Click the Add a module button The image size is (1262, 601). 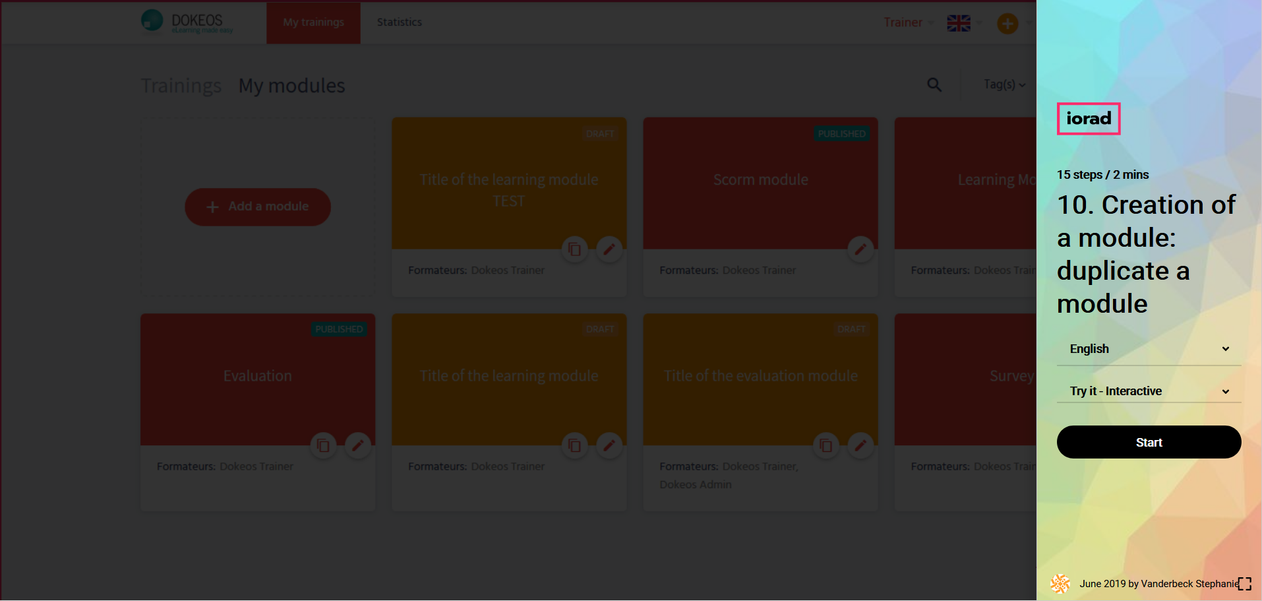(258, 207)
